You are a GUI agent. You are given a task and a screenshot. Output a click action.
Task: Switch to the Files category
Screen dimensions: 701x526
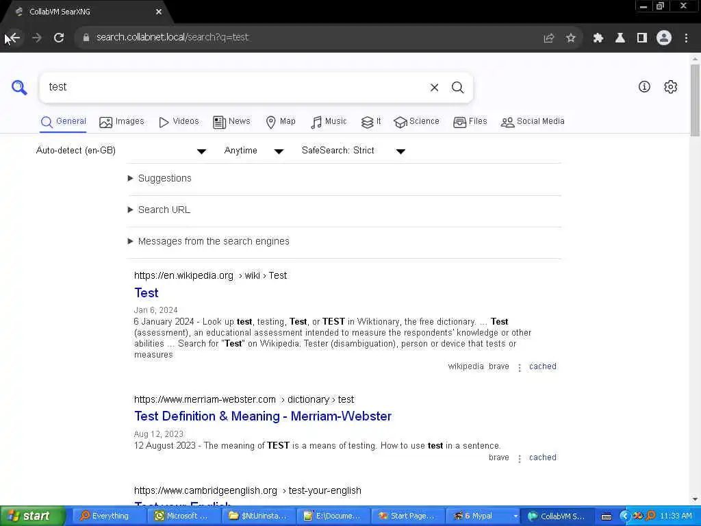tap(470, 122)
